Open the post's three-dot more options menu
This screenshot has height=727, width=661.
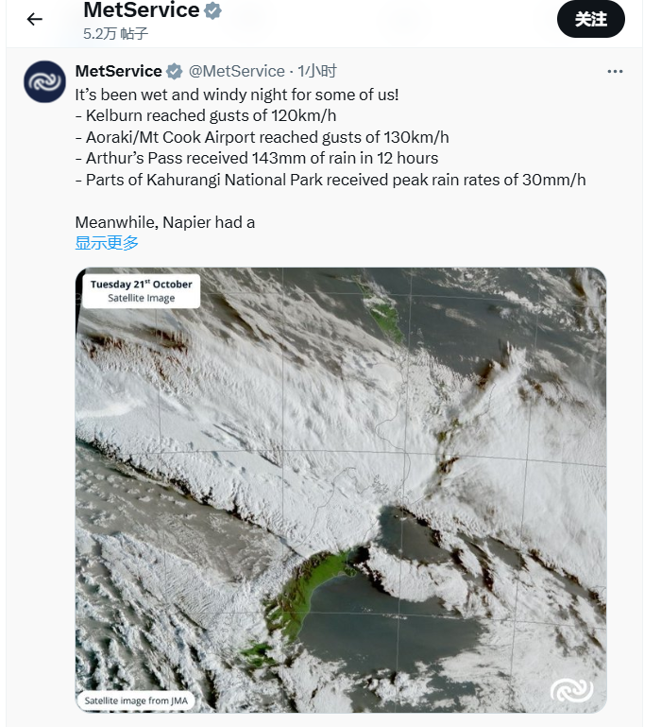(x=615, y=71)
